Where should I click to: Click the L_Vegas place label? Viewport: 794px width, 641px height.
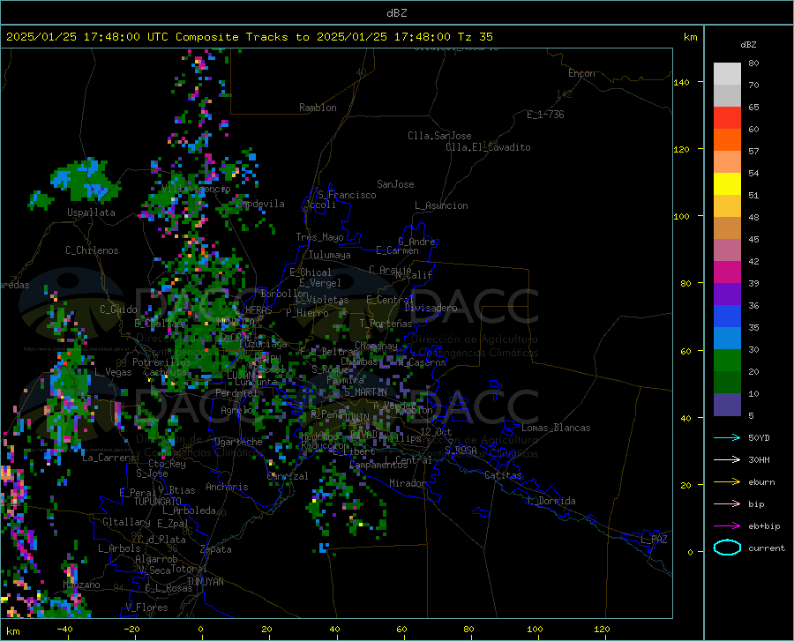[x=113, y=372]
